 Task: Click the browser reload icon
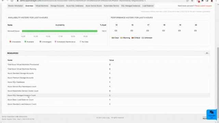pos(12,1)
